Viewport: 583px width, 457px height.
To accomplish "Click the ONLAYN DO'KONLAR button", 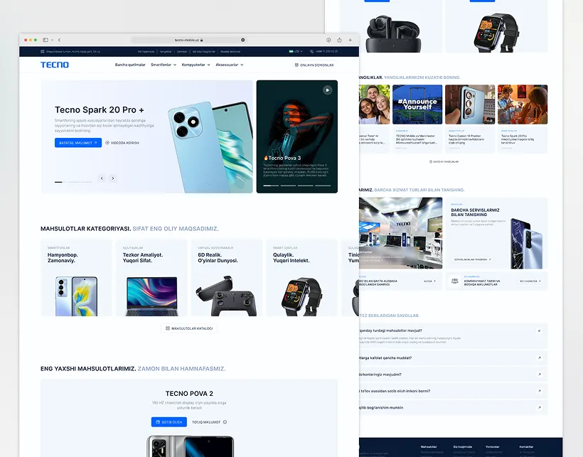I will click(314, 65).
